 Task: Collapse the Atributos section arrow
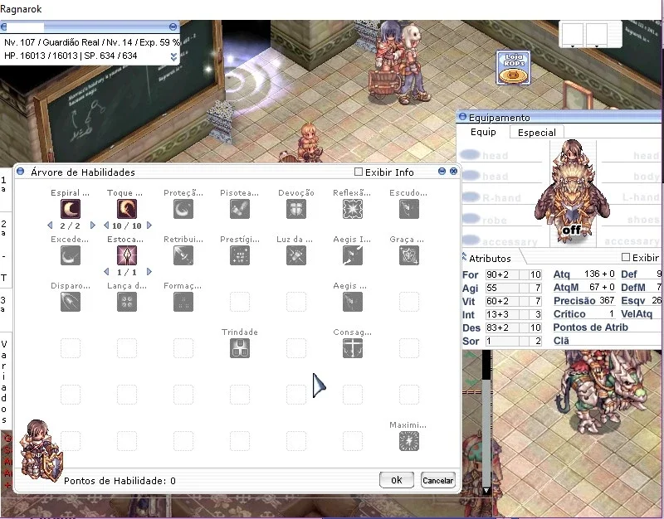[x=464, y=256]
